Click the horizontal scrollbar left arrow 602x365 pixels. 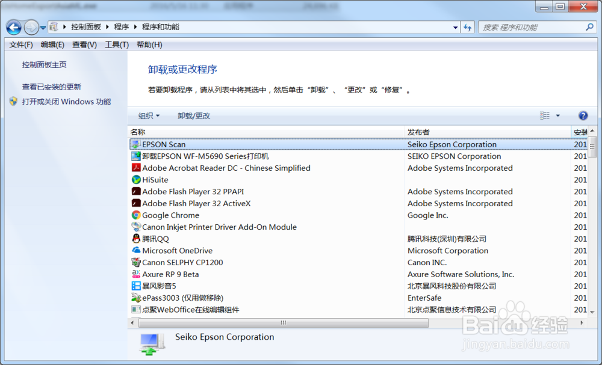coord(132,323)
